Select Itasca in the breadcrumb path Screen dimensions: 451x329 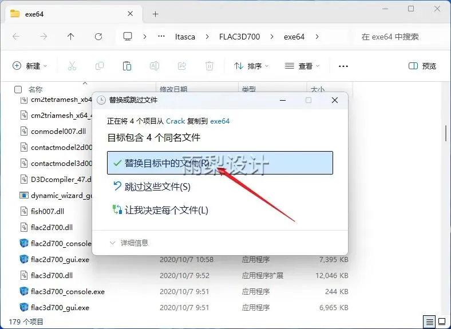tap(185, 37)
